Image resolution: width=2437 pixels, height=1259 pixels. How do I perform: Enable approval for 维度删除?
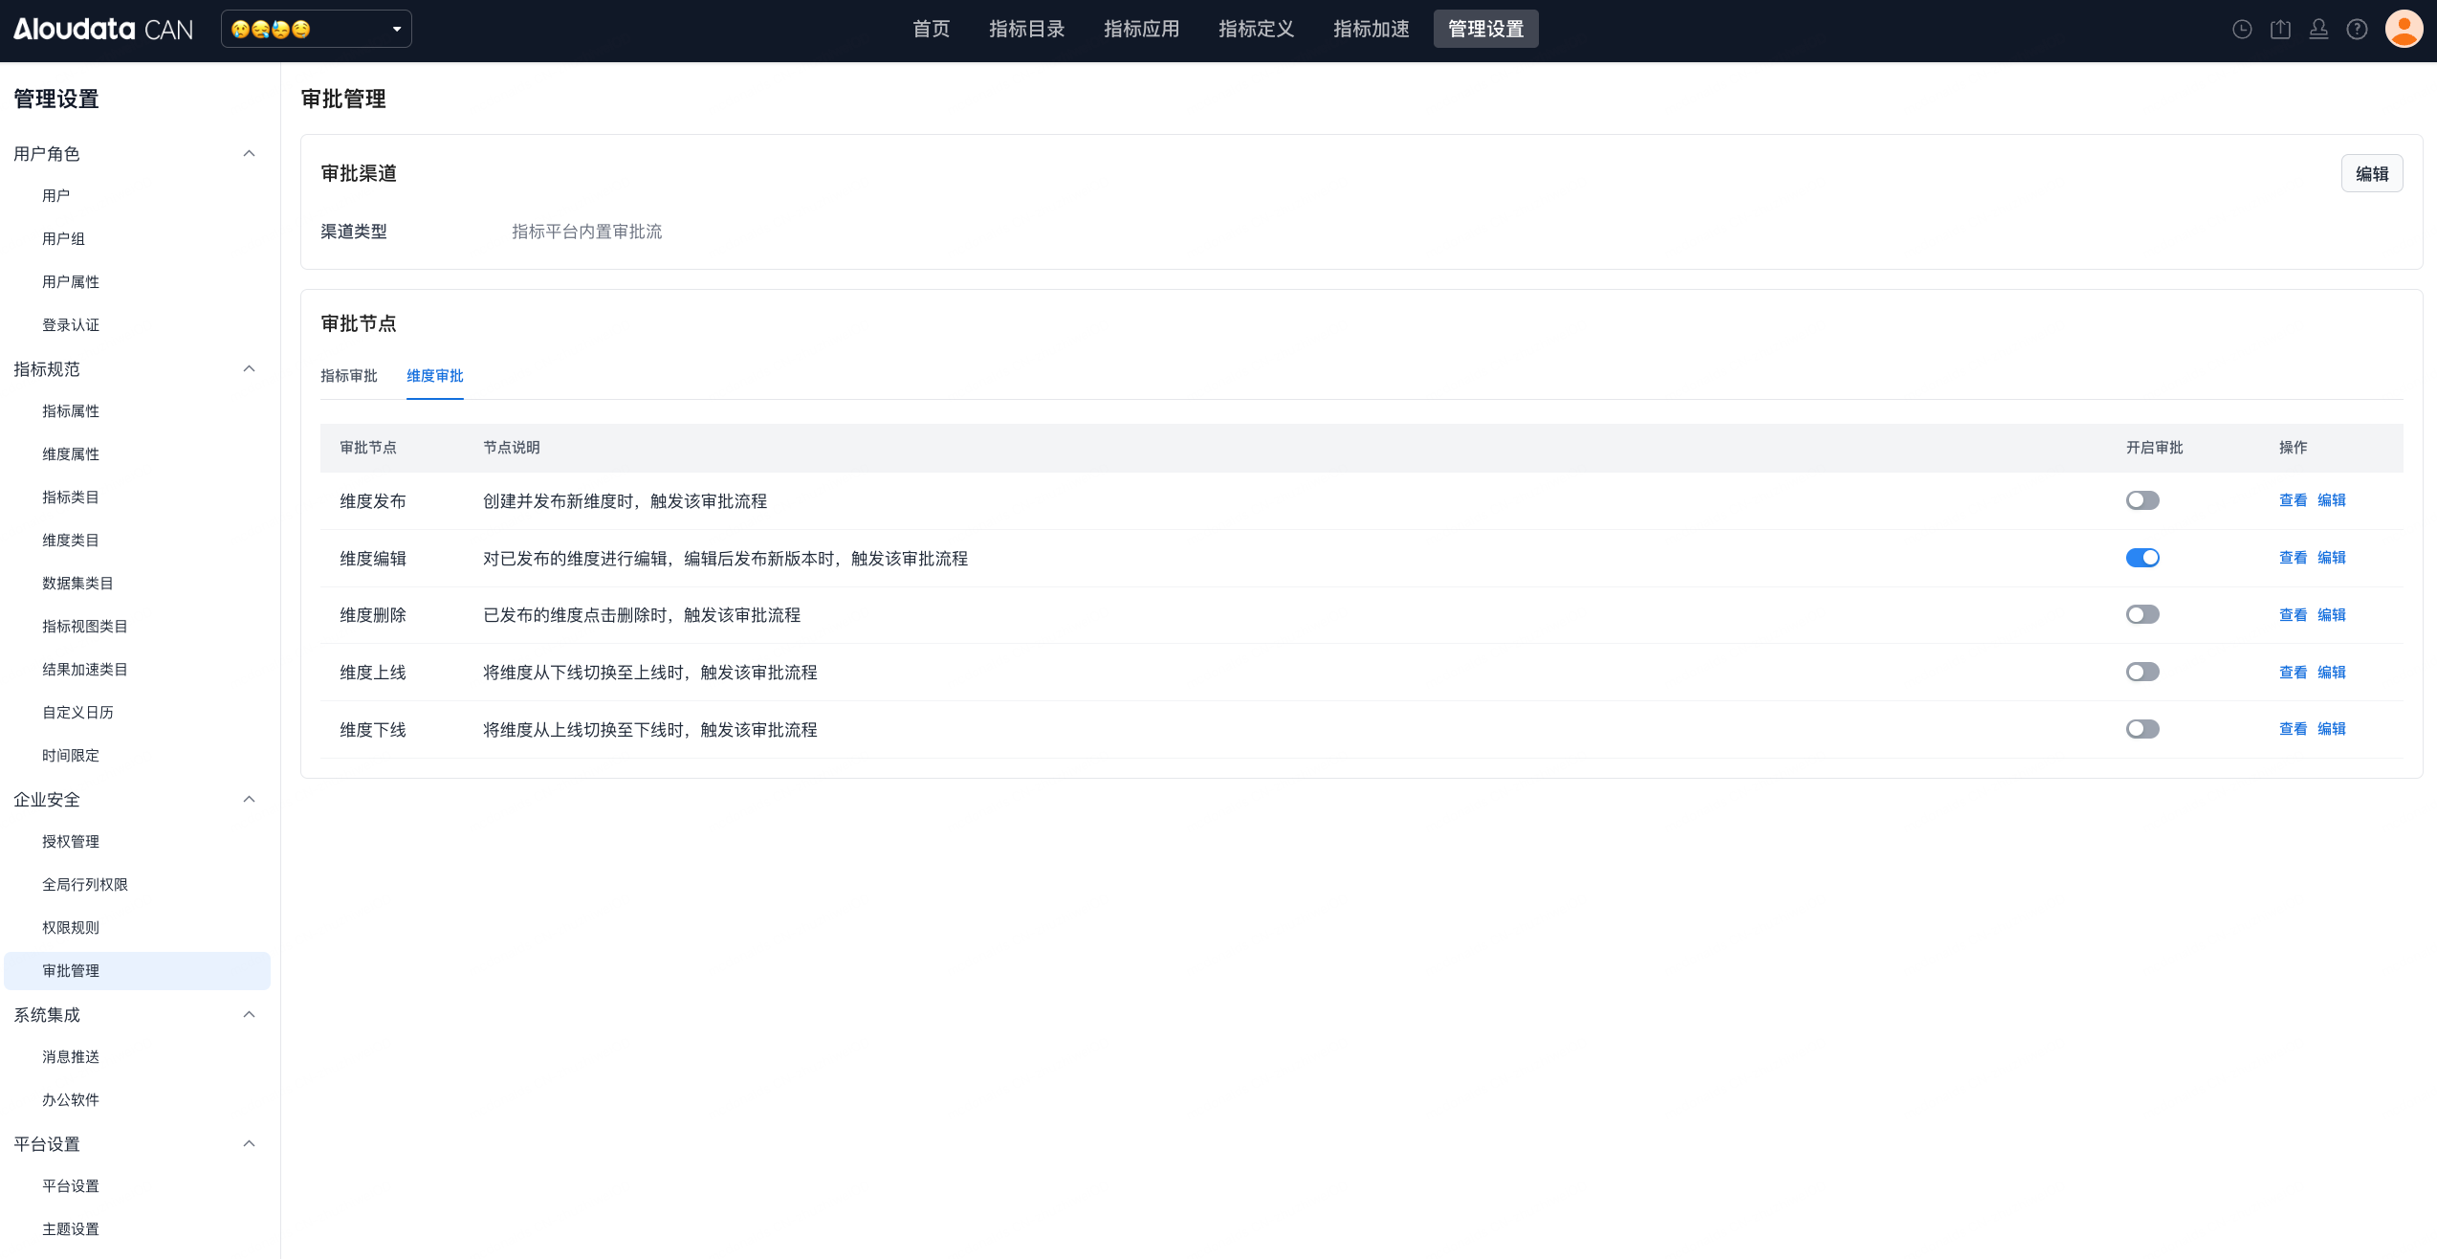point(2142,614)
